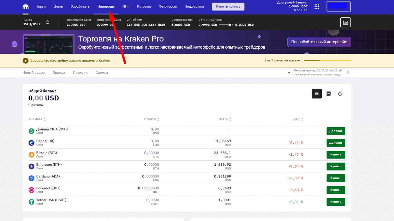394x221 pixels.
Task: Click Депозит for Доллар США
Action: (x=336, y=131)
